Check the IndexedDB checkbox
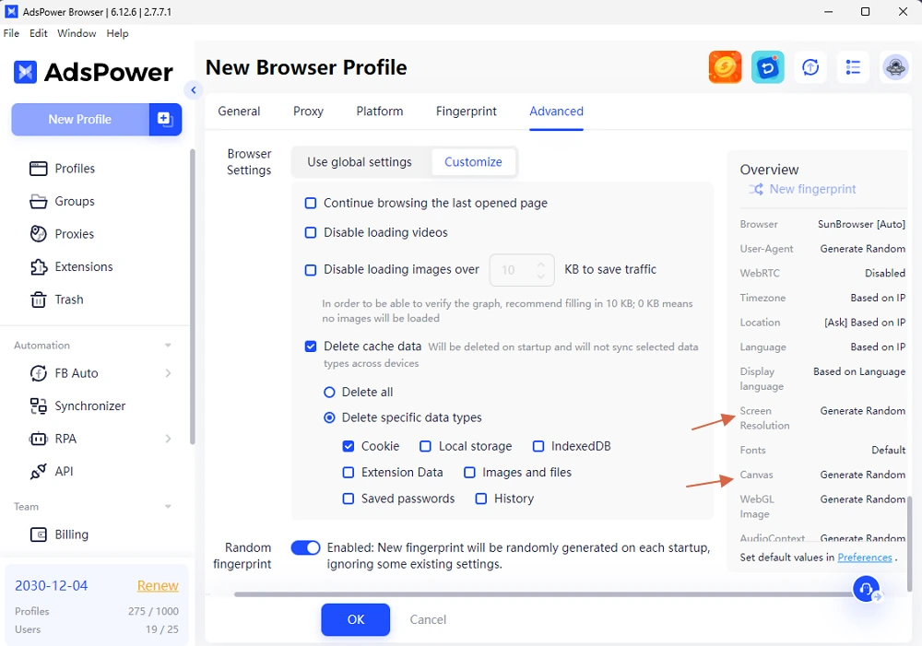 [538, 446]
